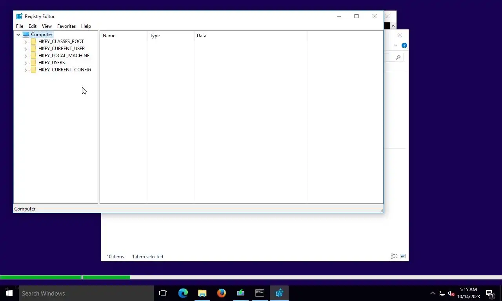Click the HKEY_CLASSES_ROOT folder icon
502x301 pixels.
tap(33, 42)
